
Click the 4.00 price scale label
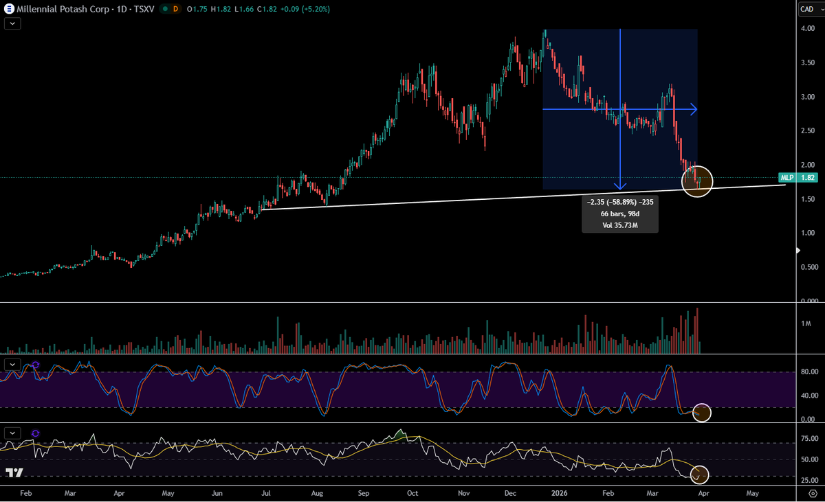point(808,29)
